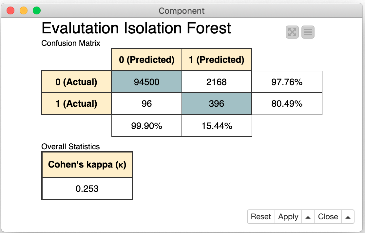Viewport: 365px width, 233px height.
Task: Click the kappa value 0.253
Action: pos(87,188)
